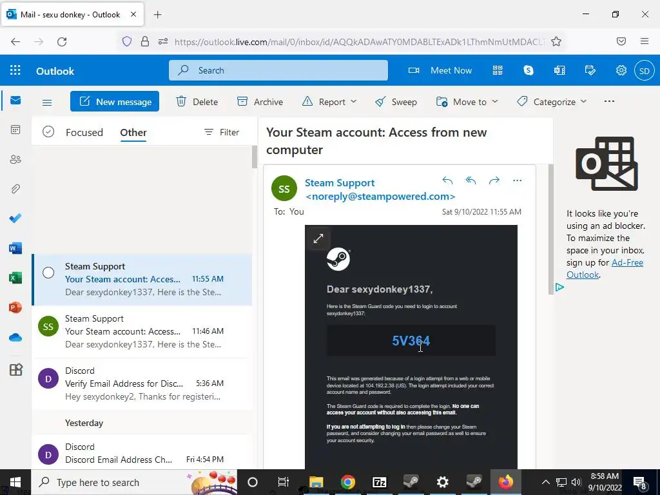Image resolution: width=660 pixels, height=495 pixels.
Task: Toggle the select-all messages circle
Action: [x=48, y=132]
